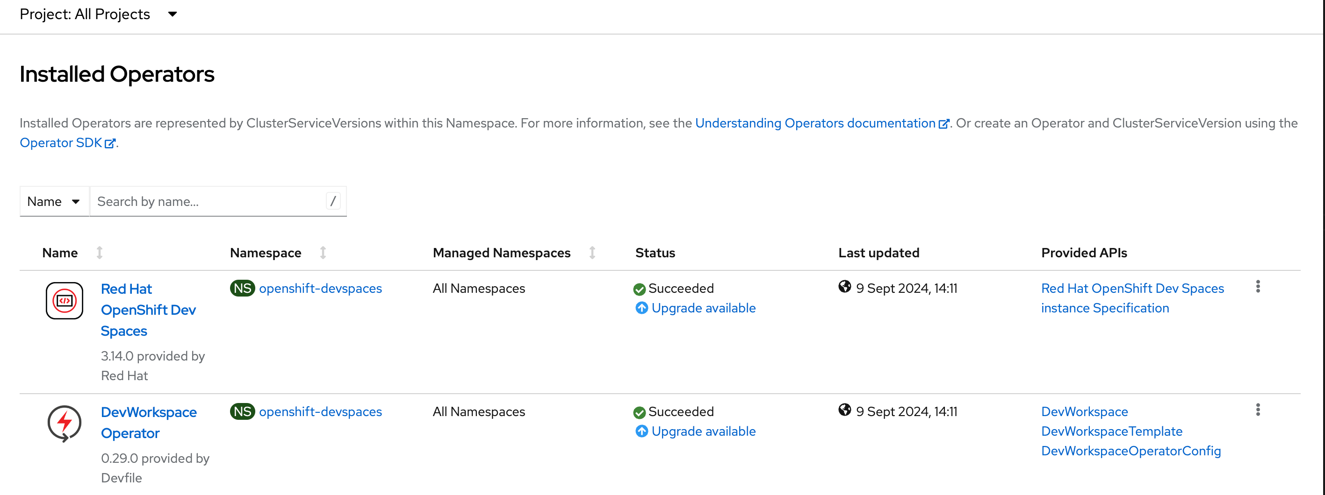Click the DevWorkspace Operator lightning logo icon
The image size is (1325, 495).
click(x=65, y=423)
